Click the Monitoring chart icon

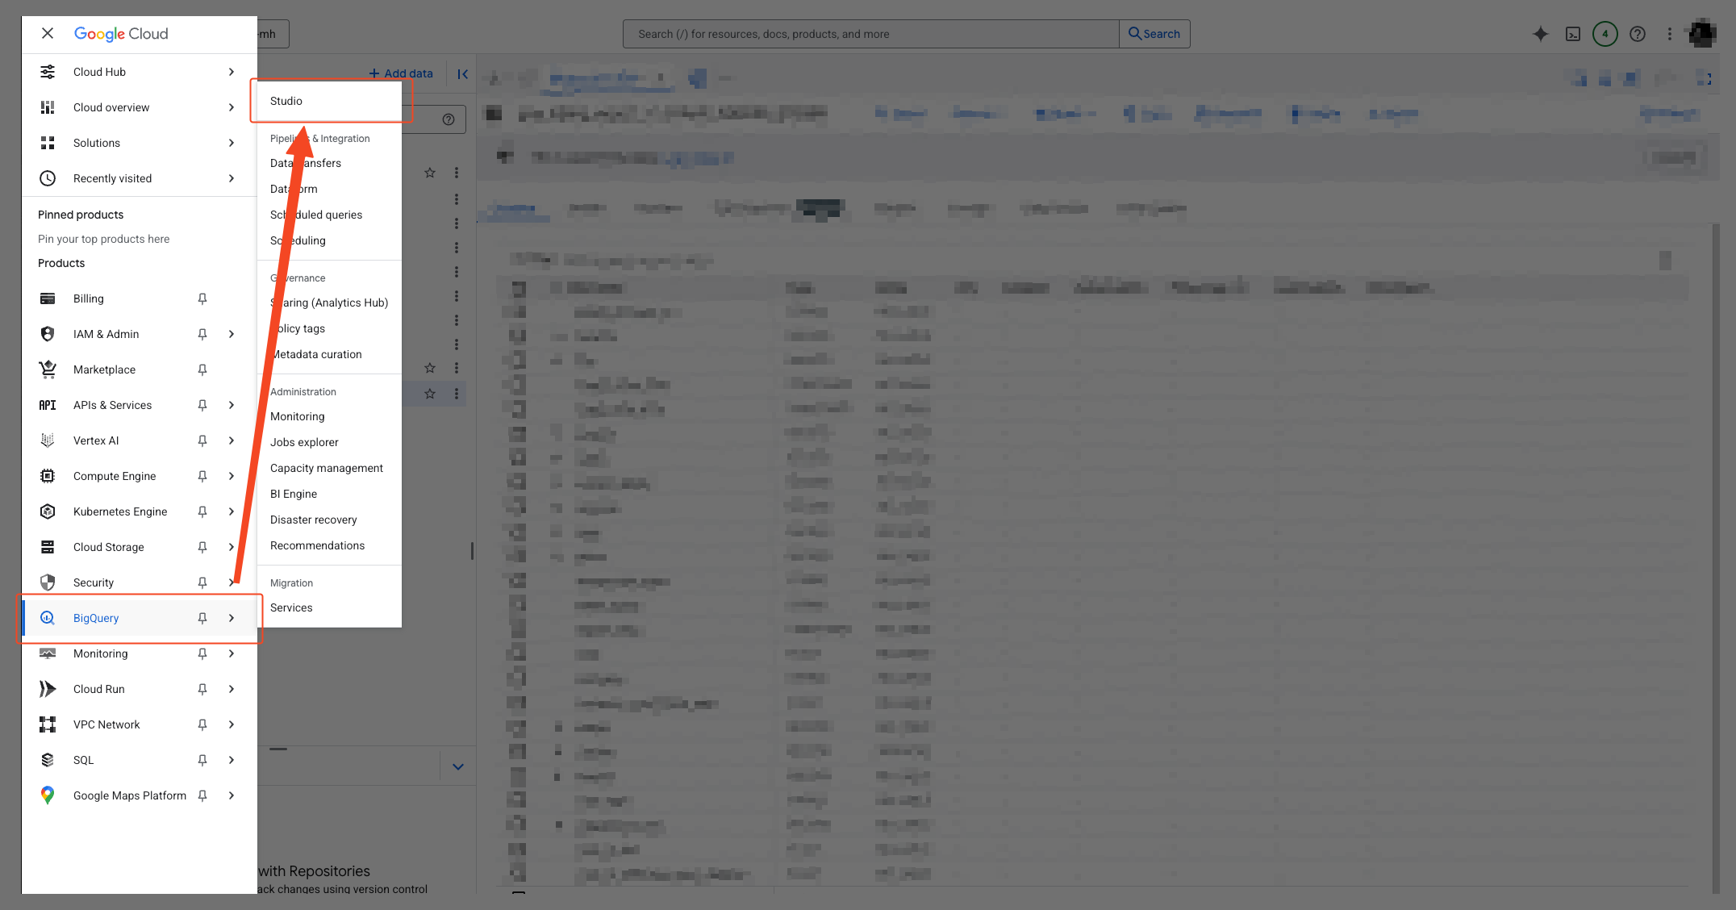click(x=48, y=653)
